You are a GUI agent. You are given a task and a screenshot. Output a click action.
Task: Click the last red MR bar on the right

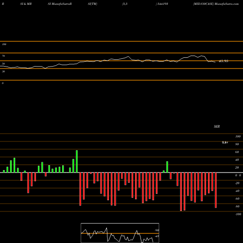216,190
